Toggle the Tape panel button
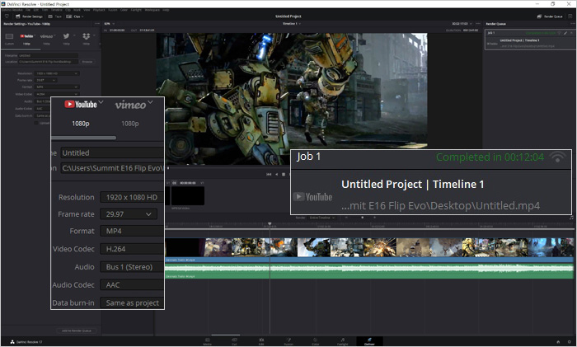The height and width of the screenshot is (347, 577). pos(57,16)
